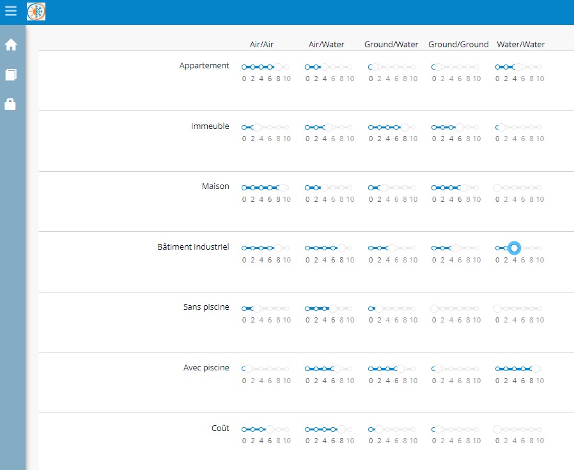The height and width of the screenshot is (470, 574).
Task: Click the Coût Air/Water slider handle
Action: coord(341,429)
